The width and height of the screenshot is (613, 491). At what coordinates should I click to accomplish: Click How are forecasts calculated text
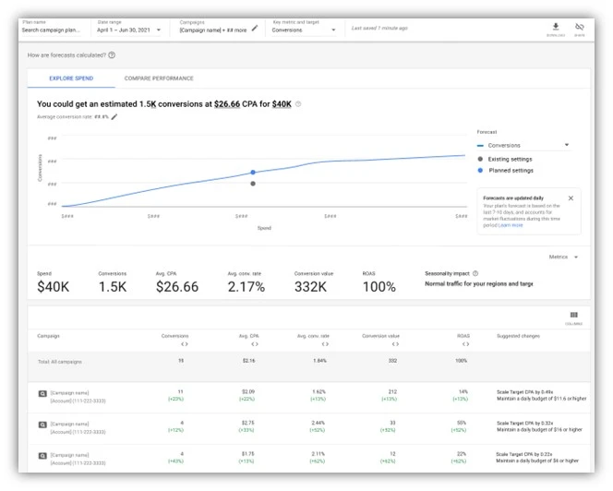tap(66, 55)
